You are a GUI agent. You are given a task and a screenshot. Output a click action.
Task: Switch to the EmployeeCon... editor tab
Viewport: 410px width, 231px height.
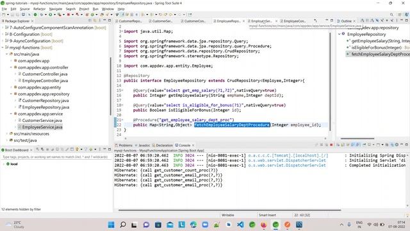[295, 21]
